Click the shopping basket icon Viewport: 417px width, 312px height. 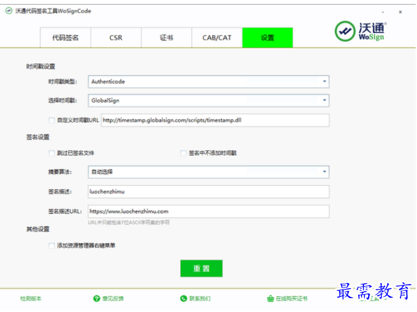click(270, 299)
